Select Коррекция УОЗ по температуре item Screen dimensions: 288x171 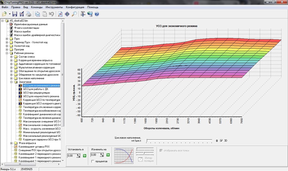click(42, 100)
